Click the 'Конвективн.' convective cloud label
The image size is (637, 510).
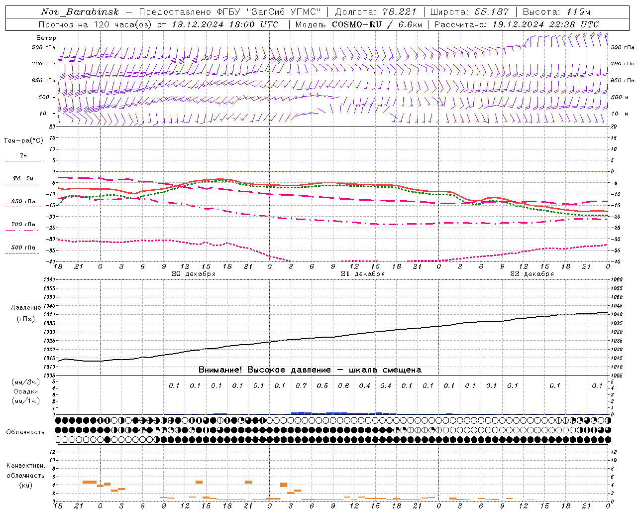(x=25, y=466)
